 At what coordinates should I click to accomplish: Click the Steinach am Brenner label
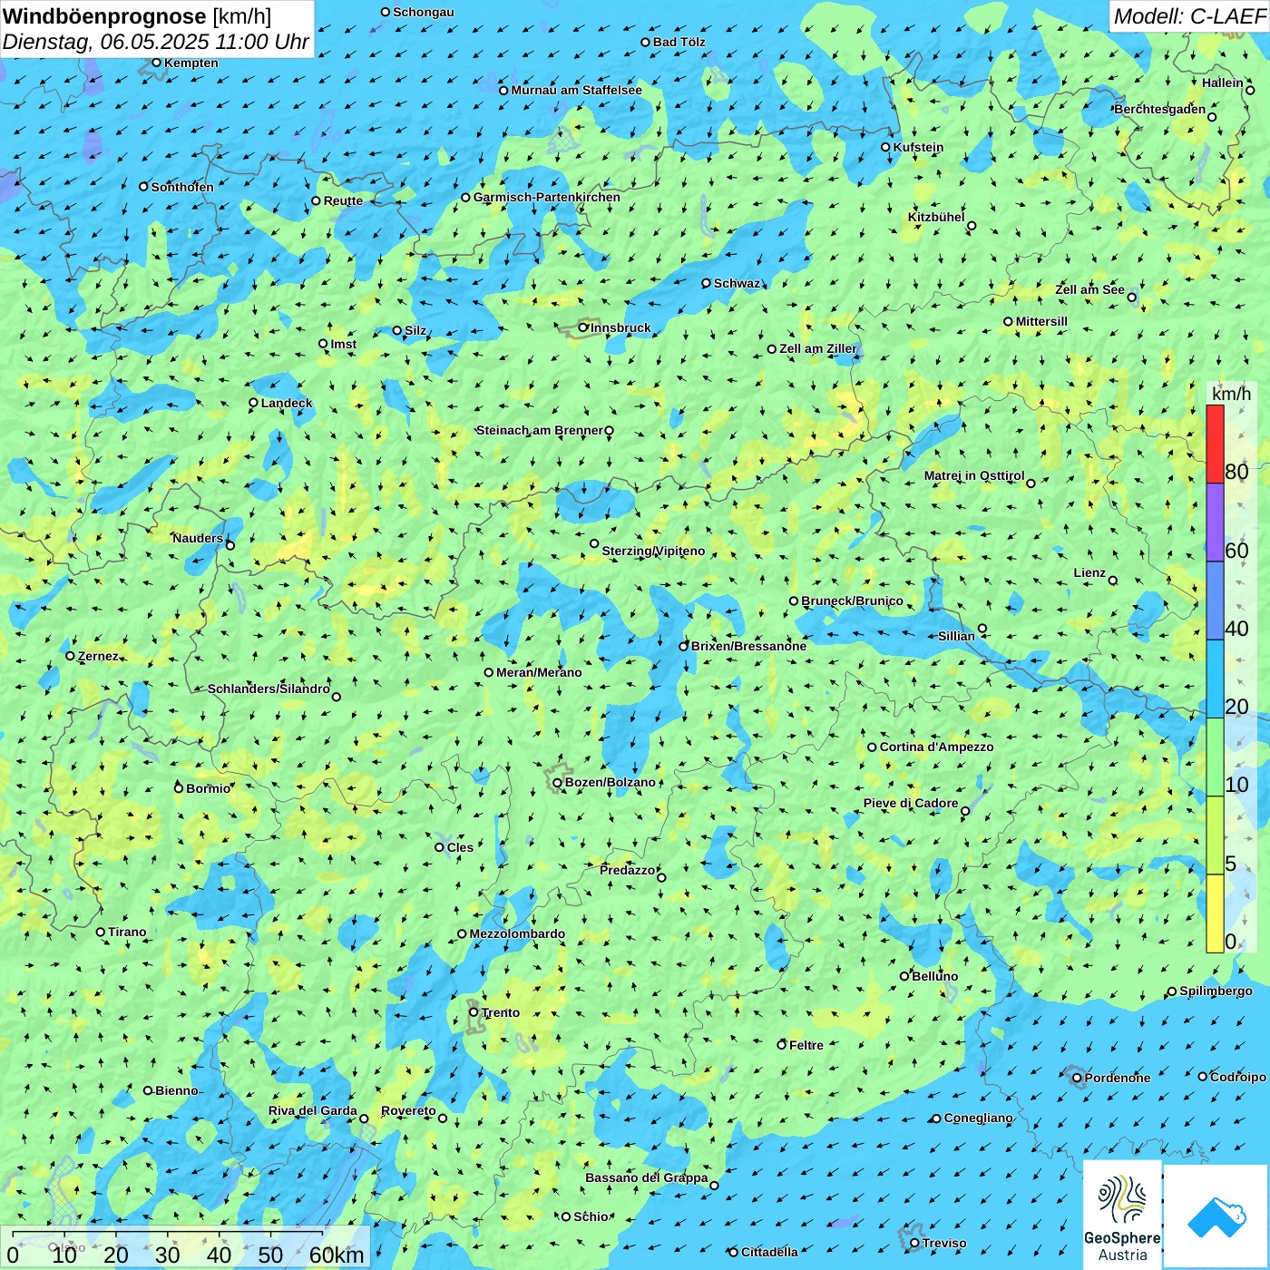click(539, 430)
